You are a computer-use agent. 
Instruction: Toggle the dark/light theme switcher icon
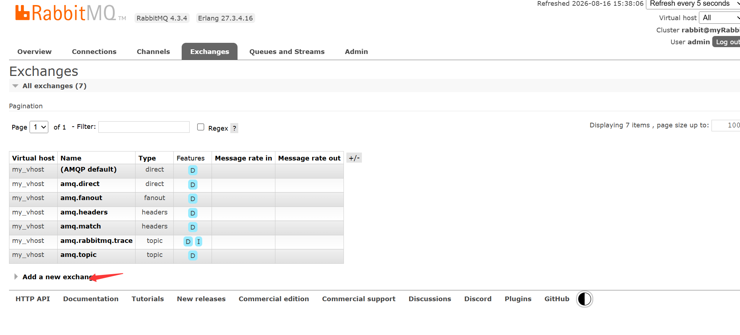584,299
